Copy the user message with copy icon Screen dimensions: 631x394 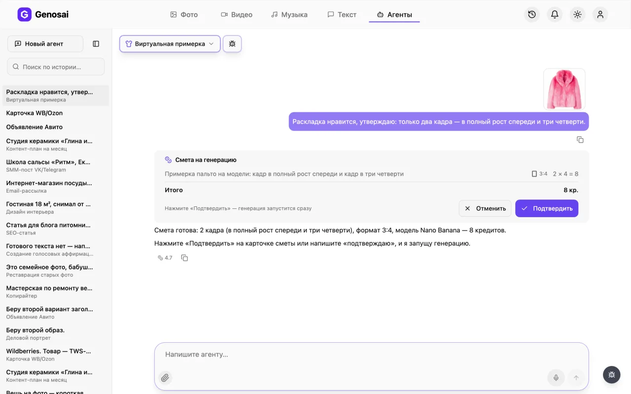pos(580,140)
